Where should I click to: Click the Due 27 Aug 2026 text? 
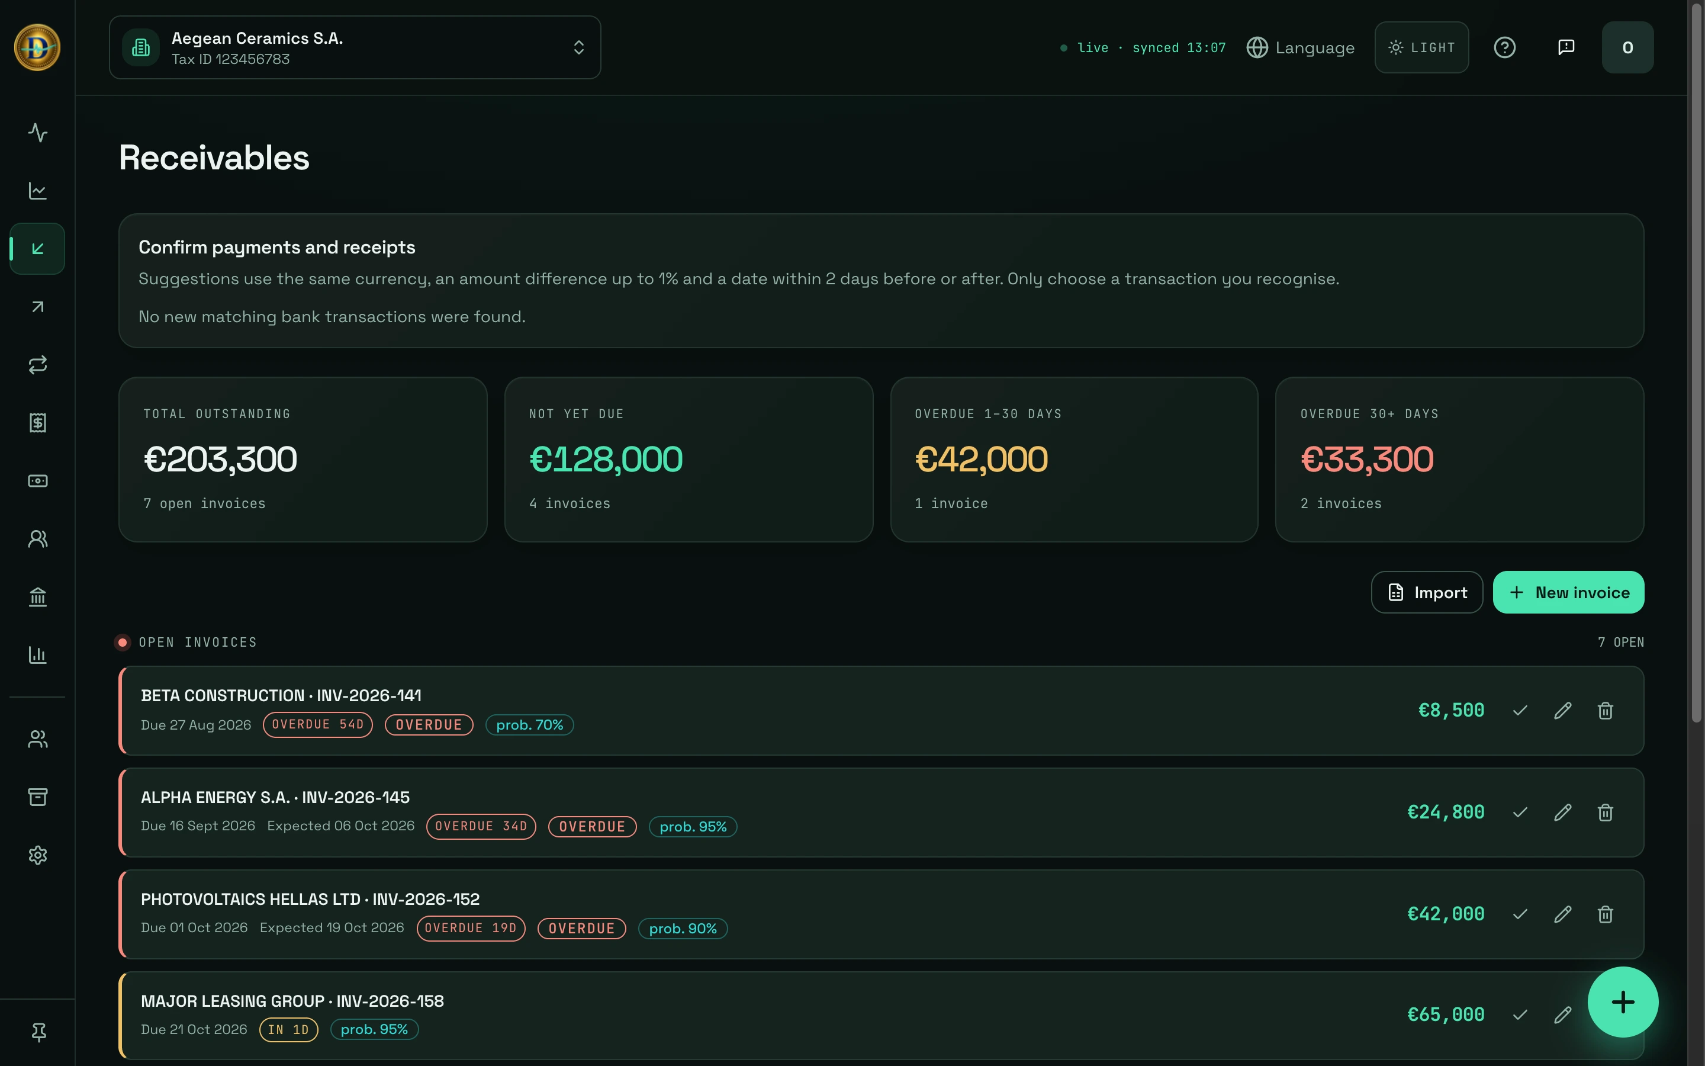pos(196,725)
